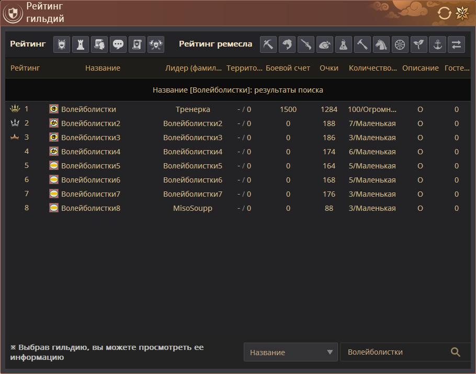Screen dimensions: 476x374
Task: Select the alchemy flask craft ranking
Action: [x=344, y=44]
